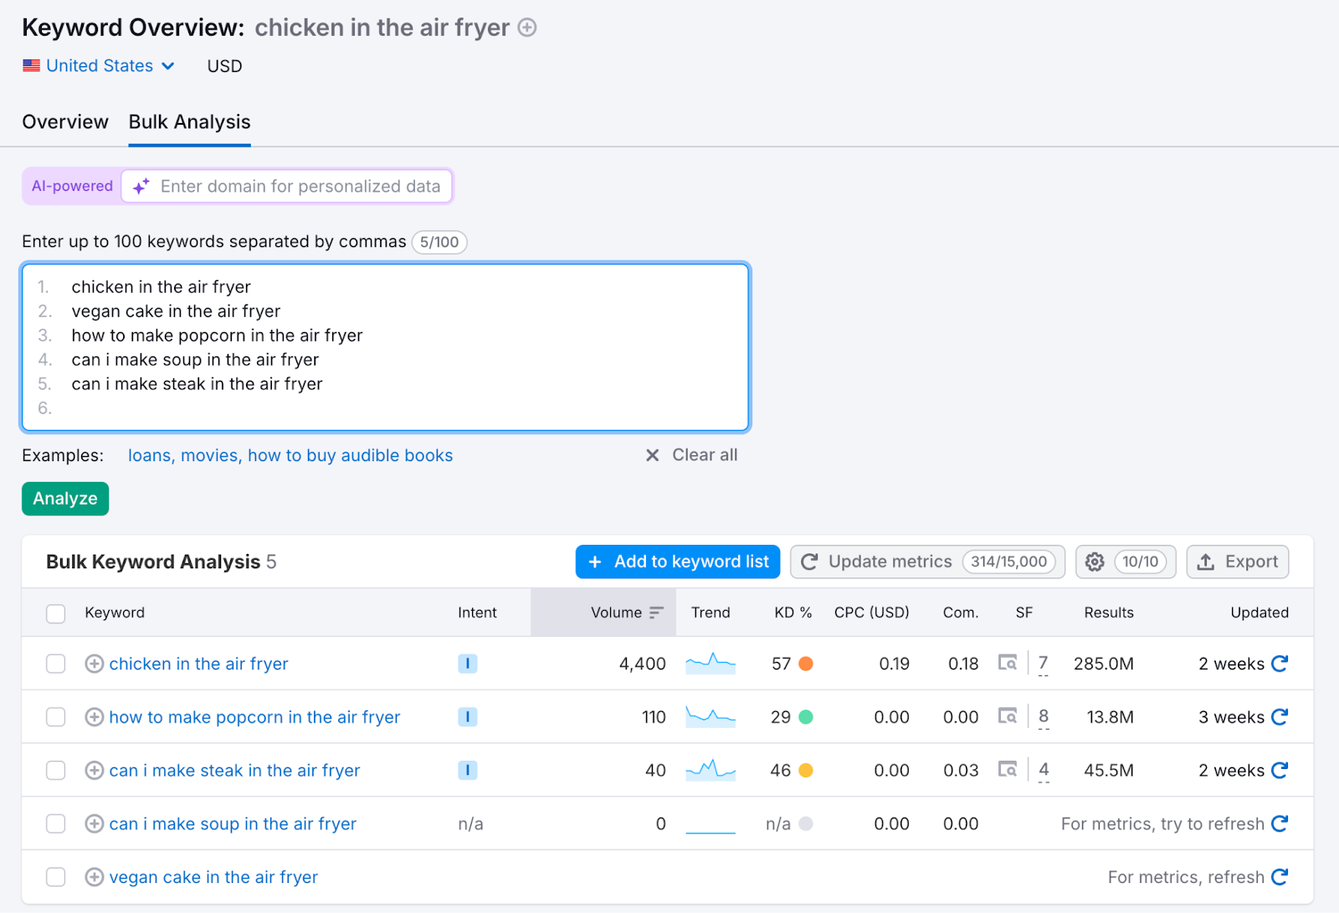The height and width of the screenshot is (913, 1339).
Task: Select the Bulk Analysis tab
Action: [x=188, y=122]
